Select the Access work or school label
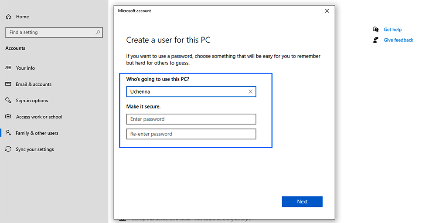 (39, 117)
